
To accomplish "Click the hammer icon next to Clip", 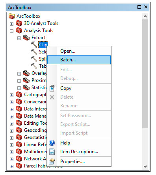I will coord(34,45).
